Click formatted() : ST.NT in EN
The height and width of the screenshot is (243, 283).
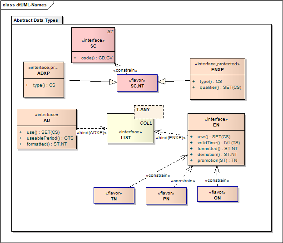coord(218,149)
